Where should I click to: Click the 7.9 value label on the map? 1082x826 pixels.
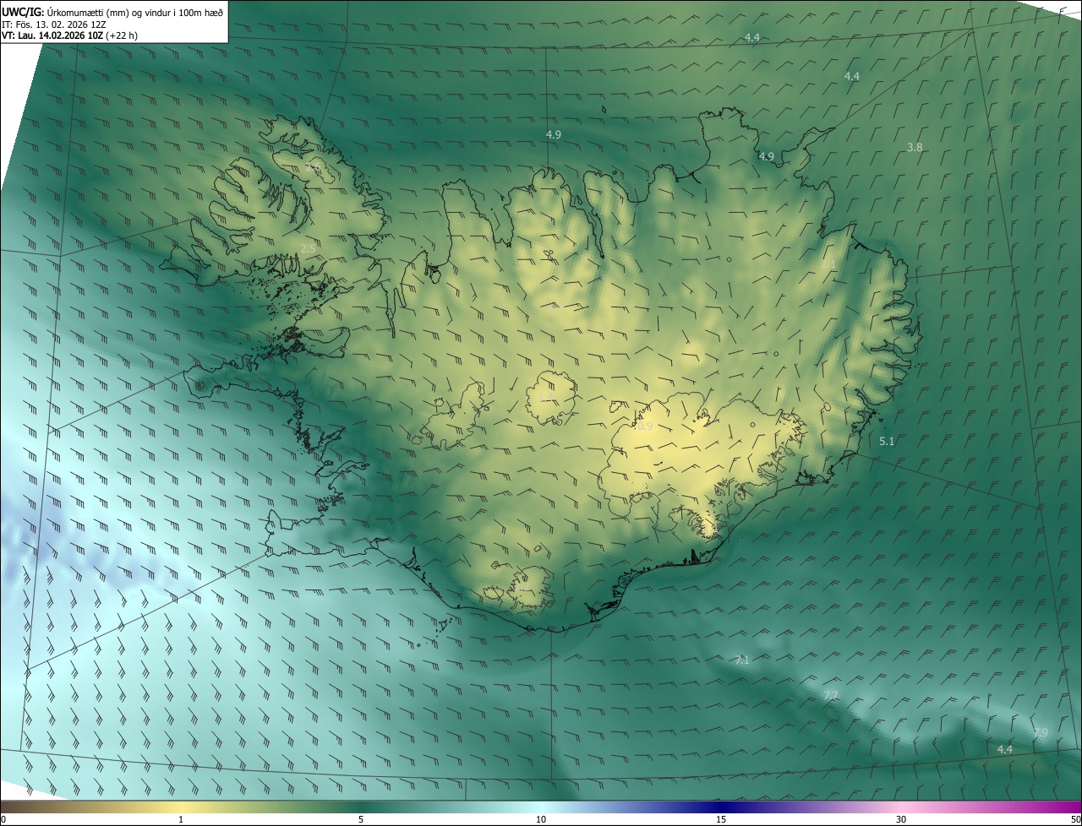tap(1040, 732)
